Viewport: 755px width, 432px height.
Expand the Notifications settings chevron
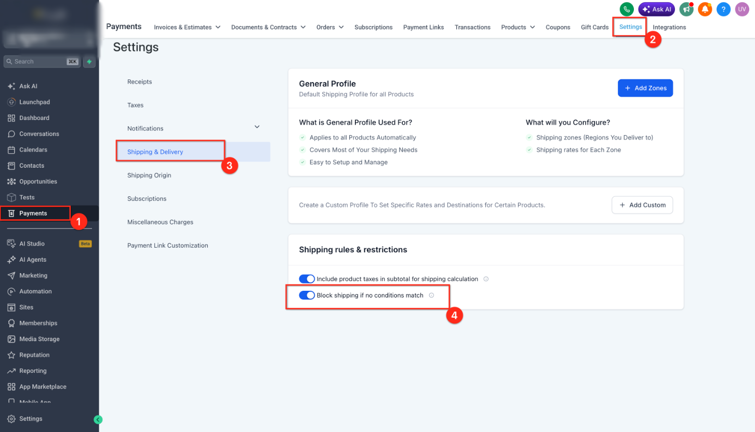(x=257, y=127)
